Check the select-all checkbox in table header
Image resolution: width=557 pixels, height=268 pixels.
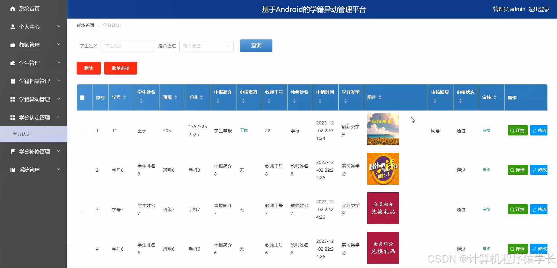(82, 97)
